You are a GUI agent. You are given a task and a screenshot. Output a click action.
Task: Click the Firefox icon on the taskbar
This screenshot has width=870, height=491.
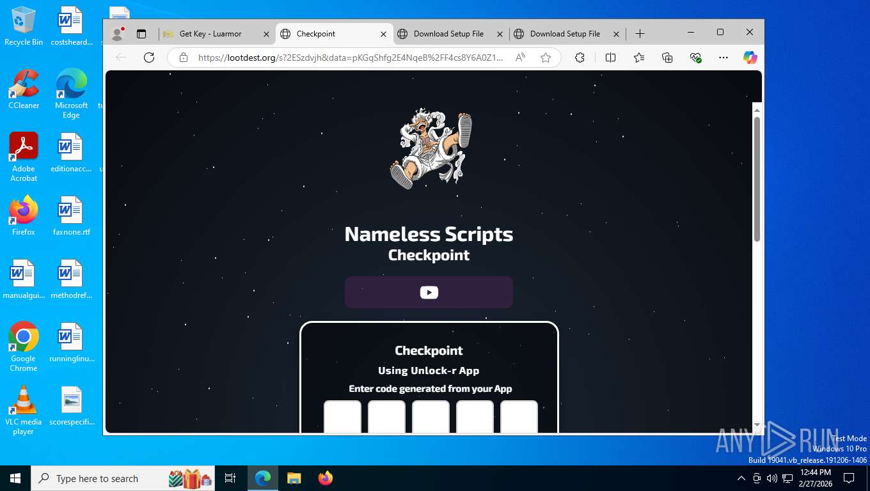tap(325, 478)
